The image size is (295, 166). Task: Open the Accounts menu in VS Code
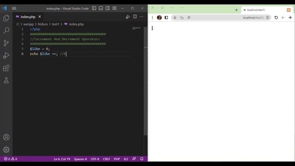pos(6,137)
